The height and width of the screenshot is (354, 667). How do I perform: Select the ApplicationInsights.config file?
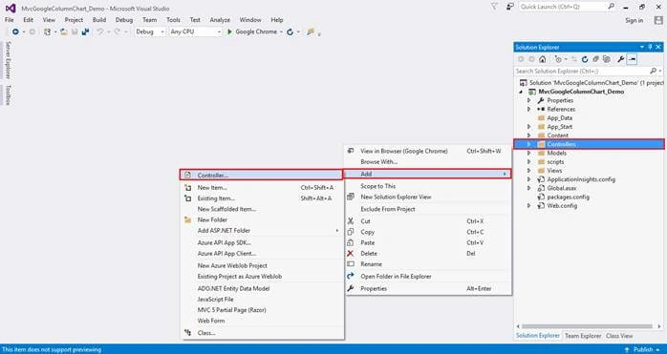pyautogui.click(x=581, y=179)
